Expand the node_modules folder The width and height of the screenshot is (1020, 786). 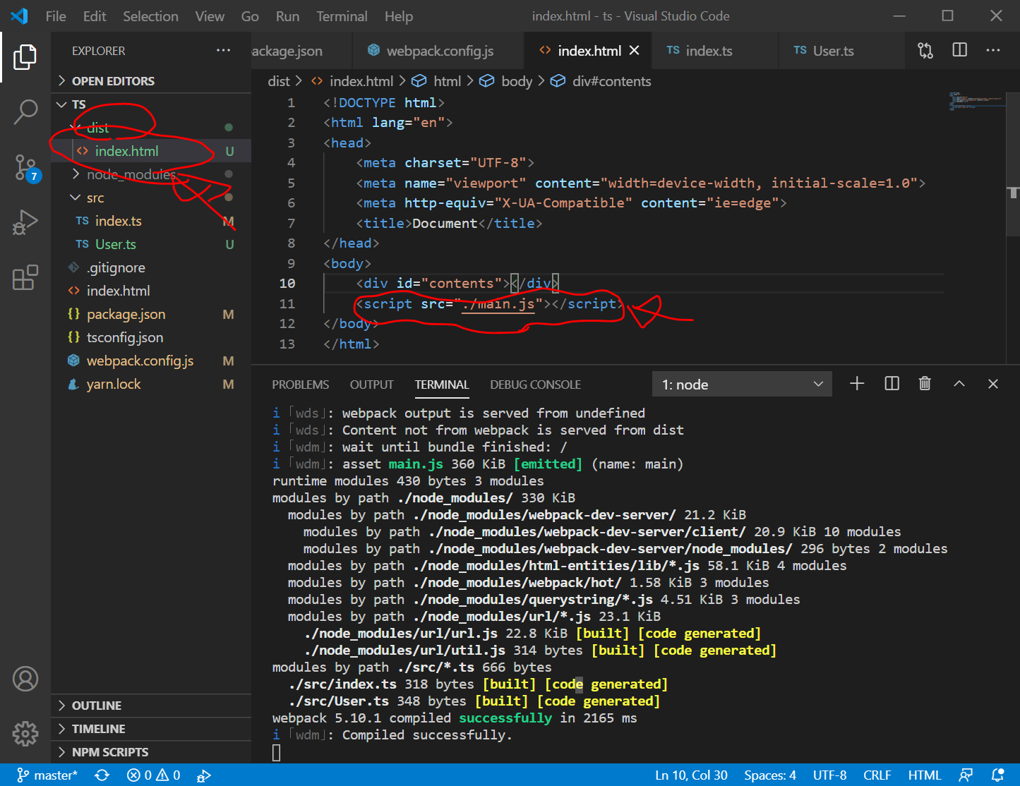pyautogui.click(x=151, y=174)
